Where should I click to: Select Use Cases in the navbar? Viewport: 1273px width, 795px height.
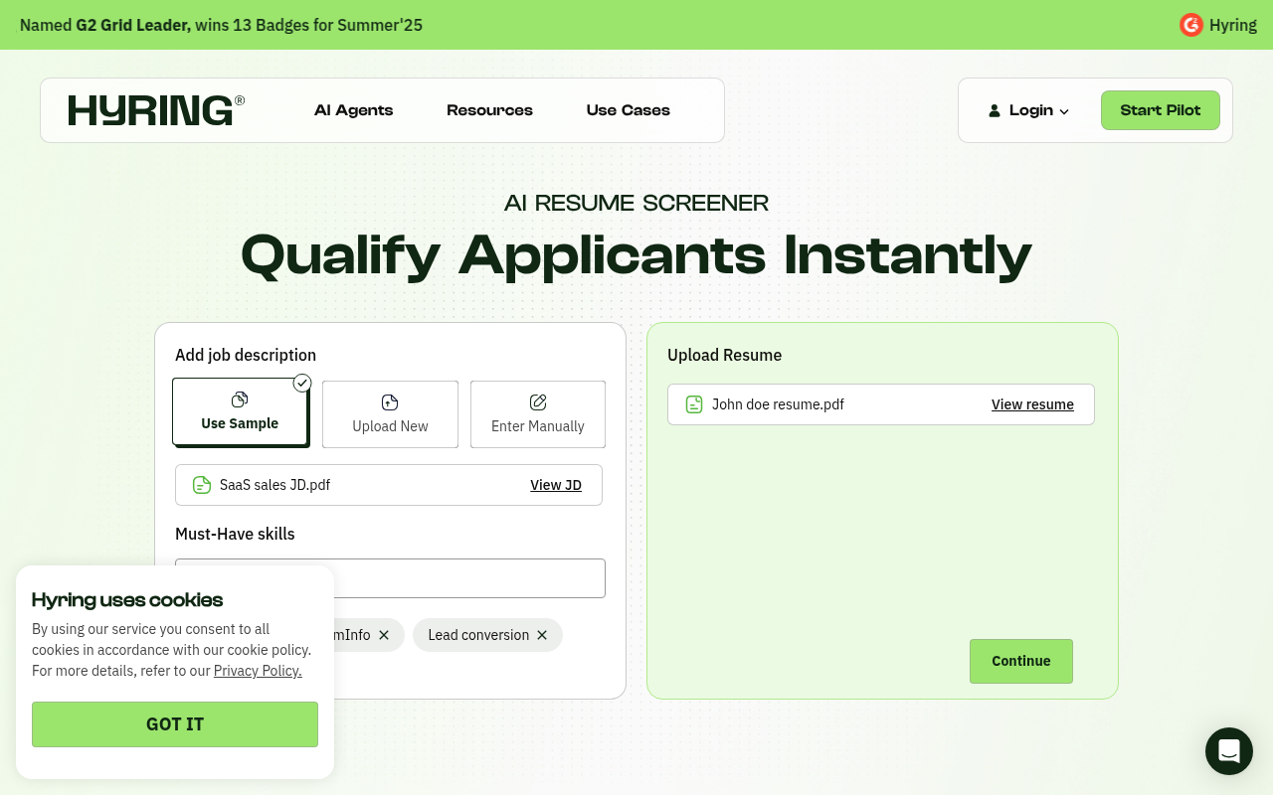click(x=628, y=110)
